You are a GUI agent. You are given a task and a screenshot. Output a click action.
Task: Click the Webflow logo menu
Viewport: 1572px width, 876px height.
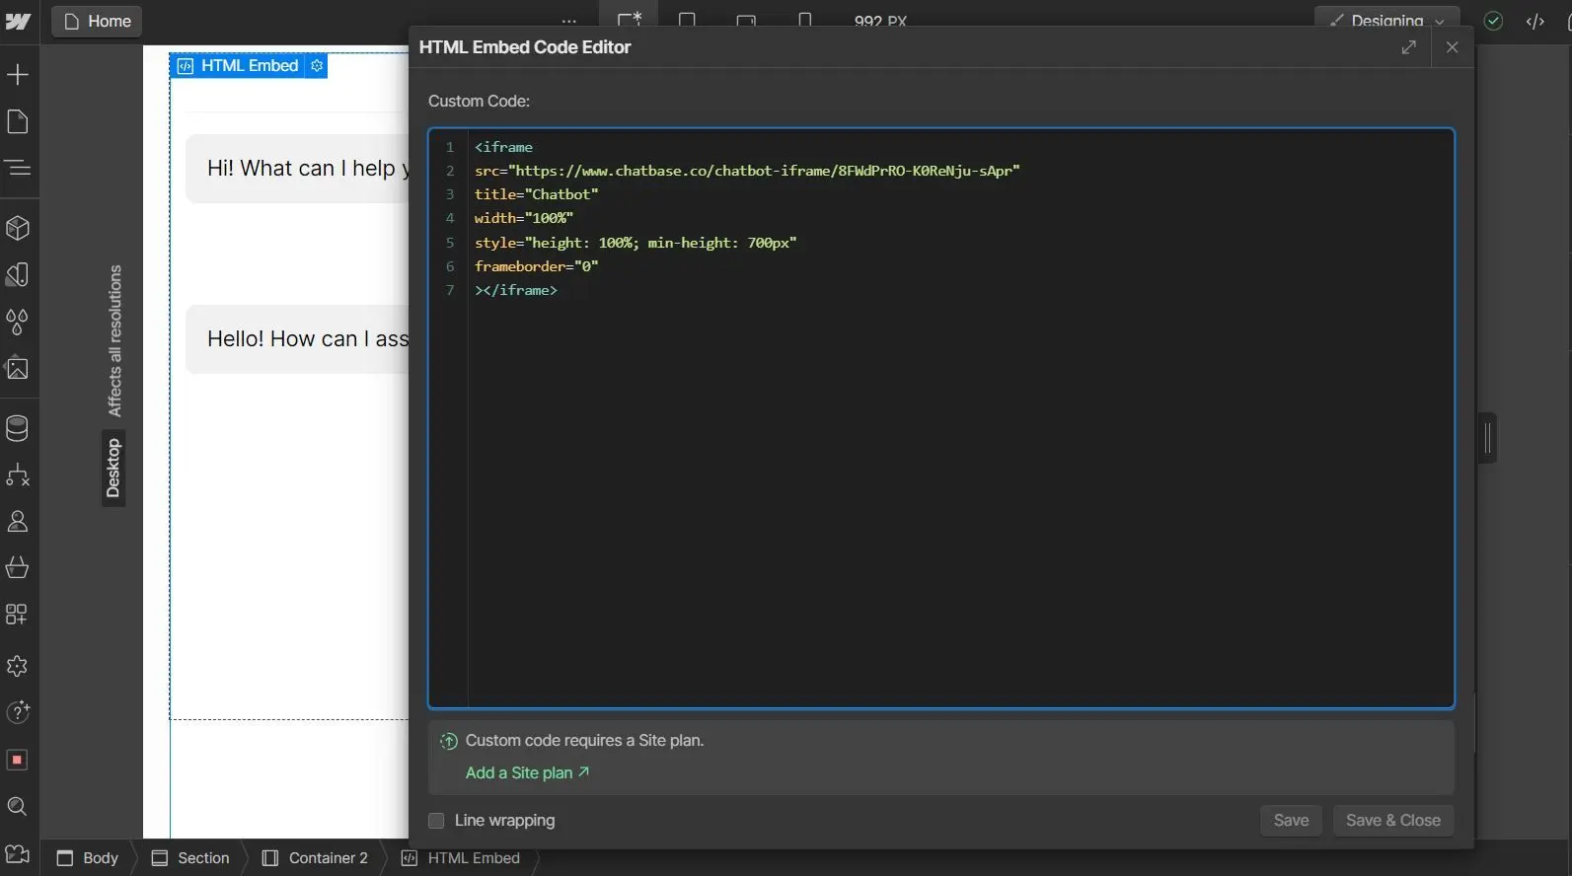click(x=18, y=21)
